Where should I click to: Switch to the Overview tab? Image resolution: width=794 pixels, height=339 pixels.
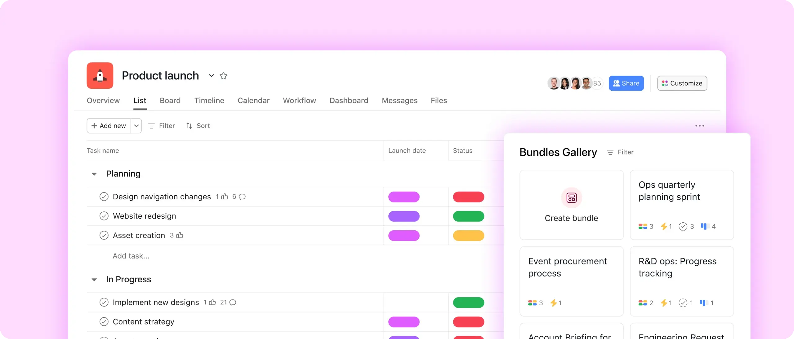pyautogui.click(x=103, y=101)
